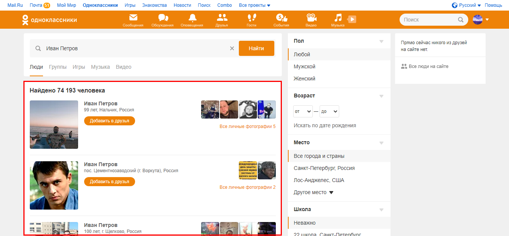Open the Русский language dropdown
Viewport: 509px width, 236px height.
[470, 5]
